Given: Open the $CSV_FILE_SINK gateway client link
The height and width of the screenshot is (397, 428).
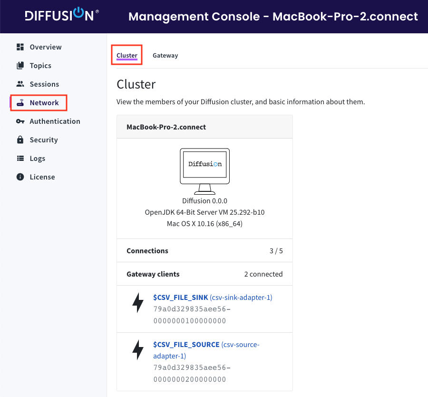Looking at the screenshot, I should click(x=181, y=298).
